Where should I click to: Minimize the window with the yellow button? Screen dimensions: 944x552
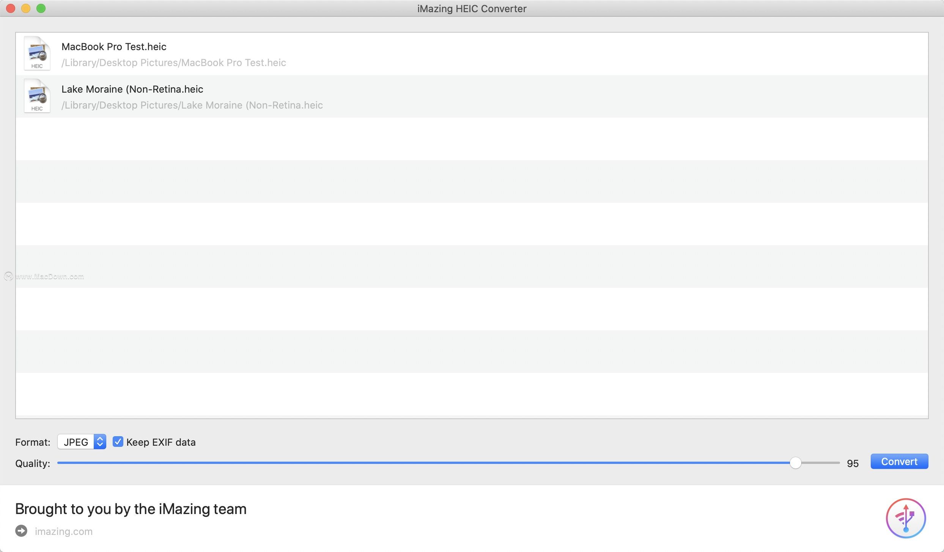[x=26, y=8]
